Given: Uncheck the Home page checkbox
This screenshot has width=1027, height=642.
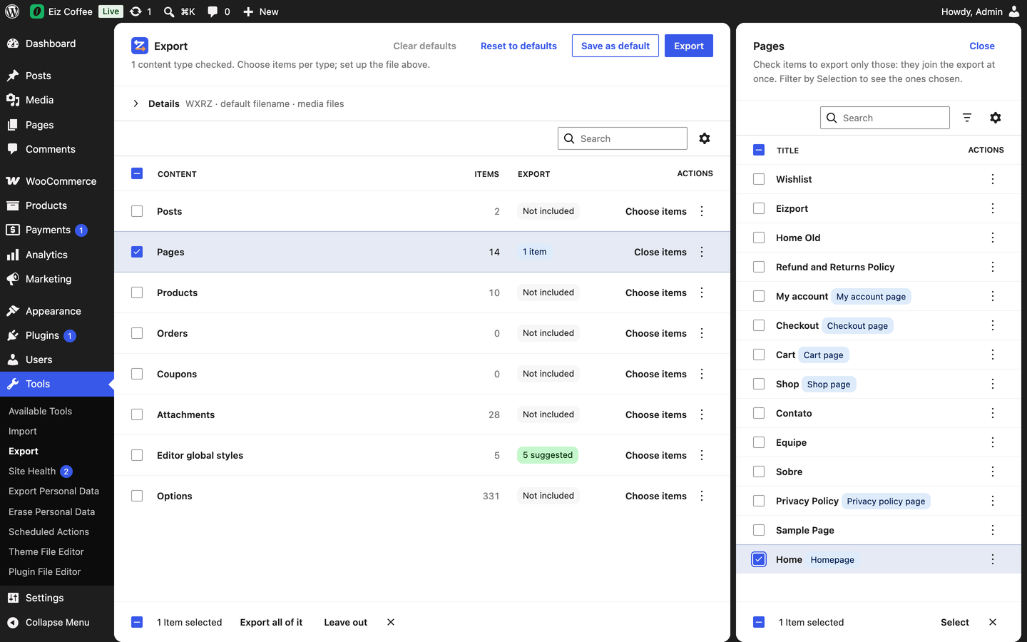Looking at the screenshot, I should tap(759, 559).
